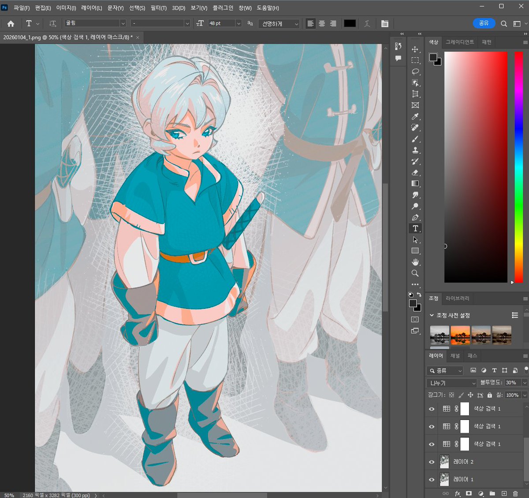Click trash icon to delete layer
The width and height of the screenshot is (529, 498).
tap(515, 494)
